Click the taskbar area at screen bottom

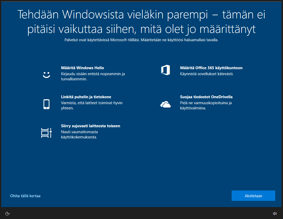tap(141, 213)
